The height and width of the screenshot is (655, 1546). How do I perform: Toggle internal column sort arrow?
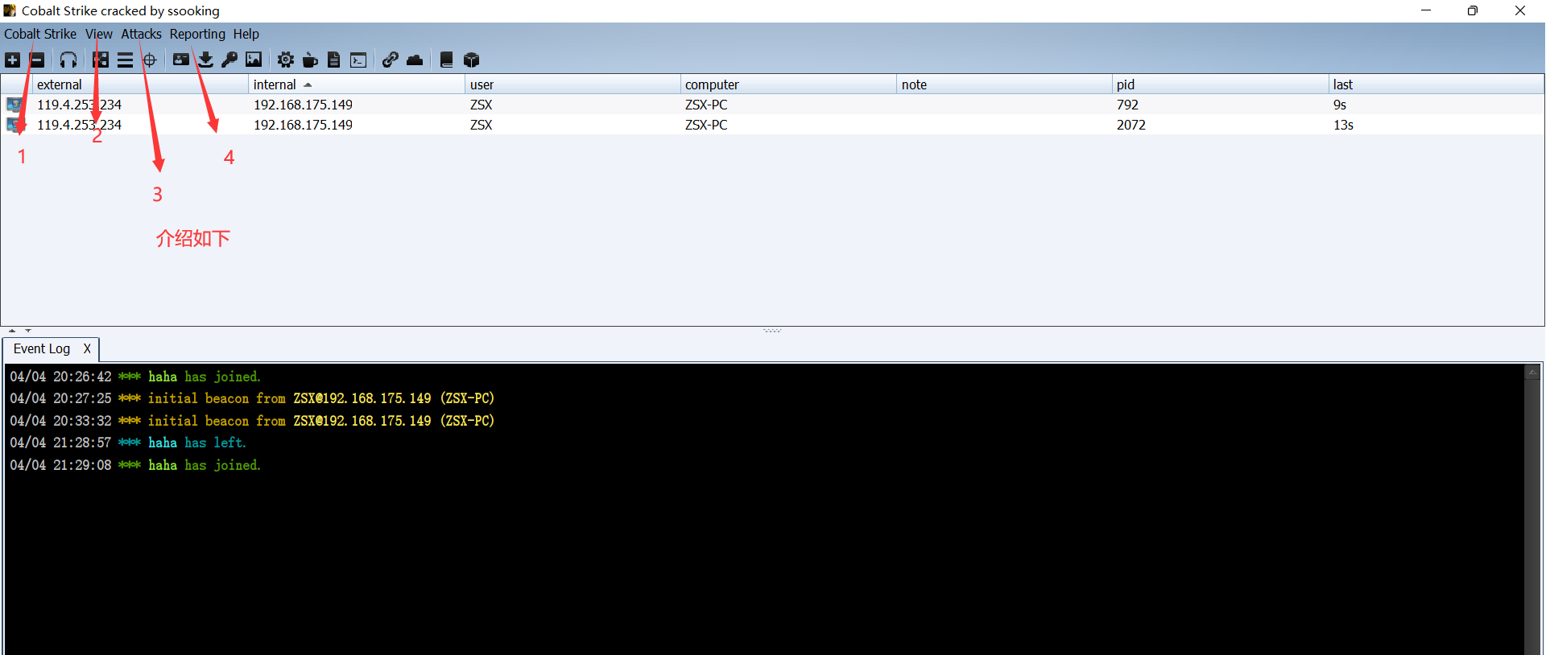click(x=308, y=84)
